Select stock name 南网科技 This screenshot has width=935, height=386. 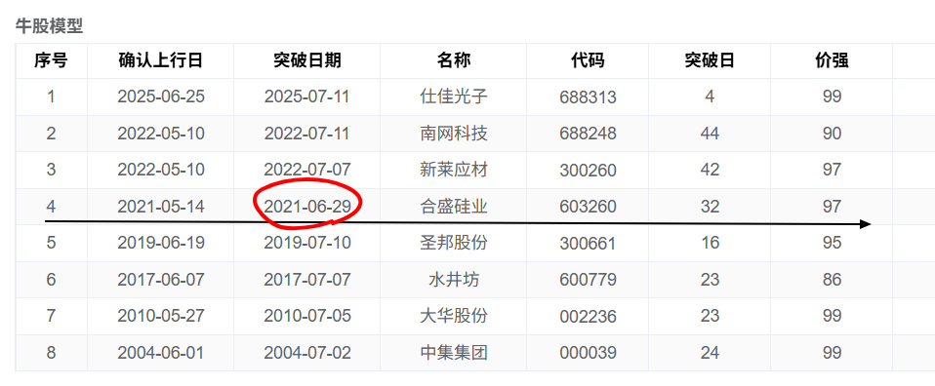coord(454,133)
